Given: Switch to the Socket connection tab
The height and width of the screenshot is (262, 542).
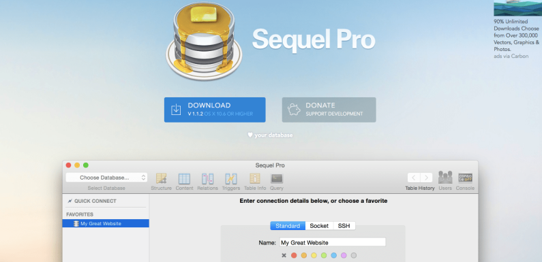Looking at the screenshot, I should 319,226.
